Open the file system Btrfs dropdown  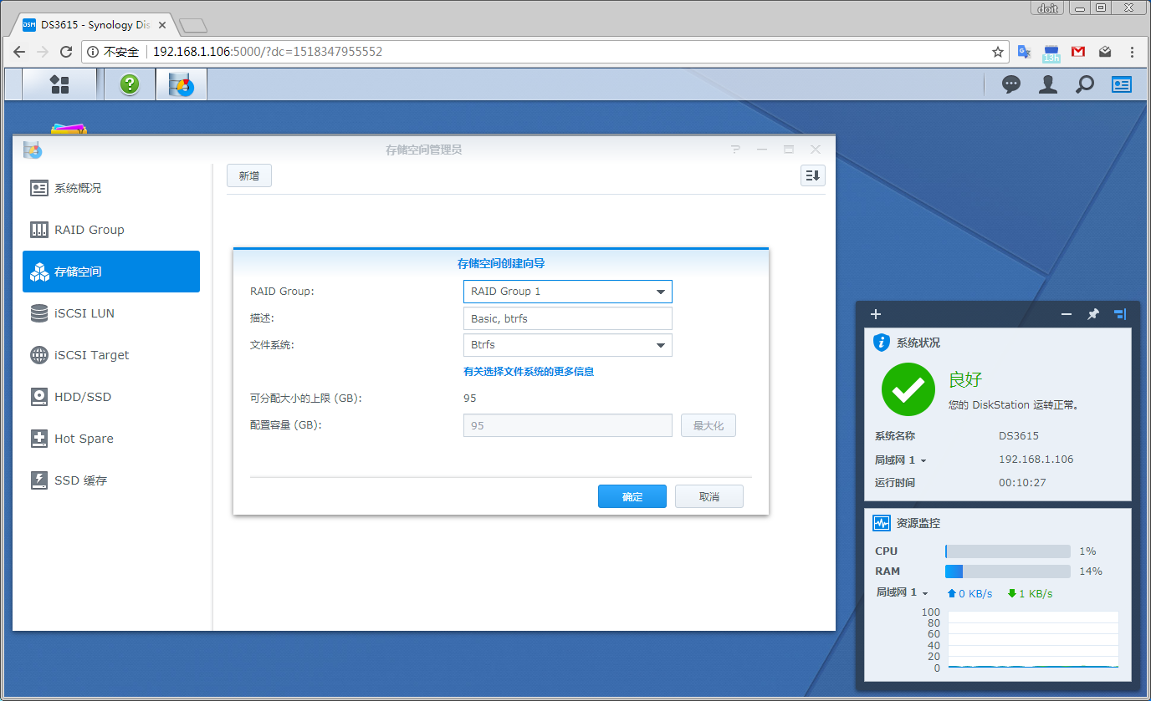click(567, 345)
